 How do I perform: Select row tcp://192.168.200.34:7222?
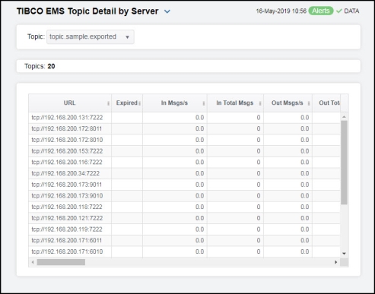pyautogui.click(x=184, y=173)
